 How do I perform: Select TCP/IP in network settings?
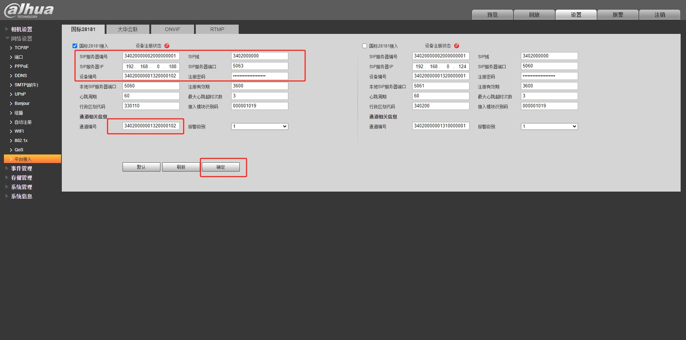(21, 48)
